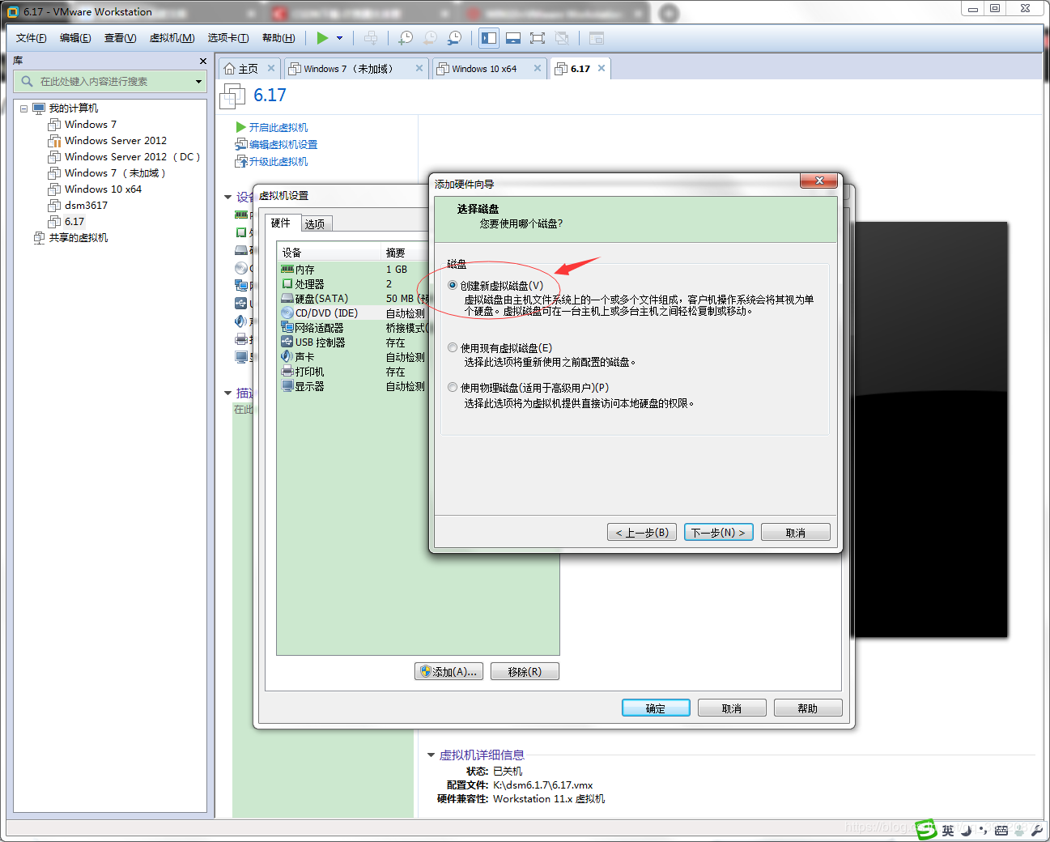Click the 移除(R) button
Screen dimensions: 1050x842
(x=525, y=672)
